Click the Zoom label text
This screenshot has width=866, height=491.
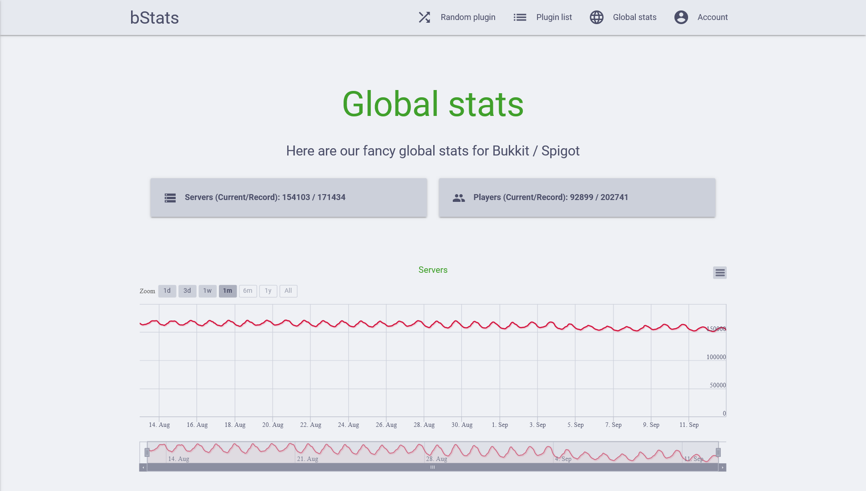(147, 291)
